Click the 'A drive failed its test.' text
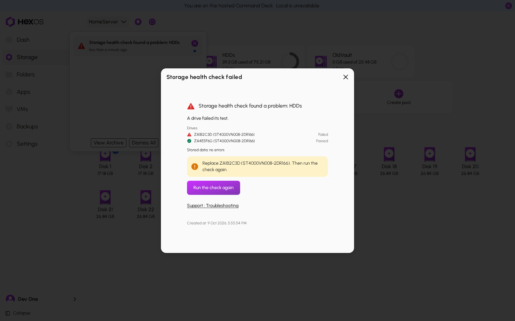 (x=208, y=118)
